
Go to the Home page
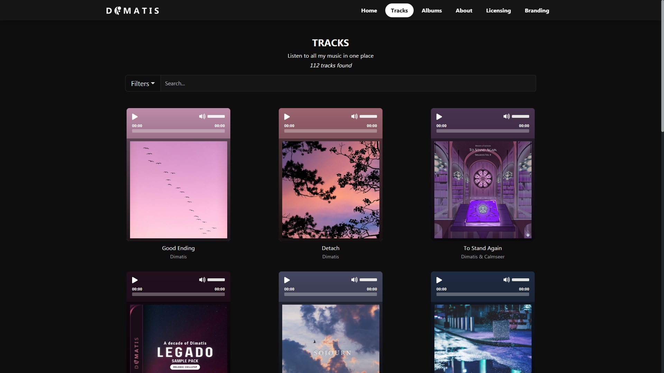click(x=369, y=10)
